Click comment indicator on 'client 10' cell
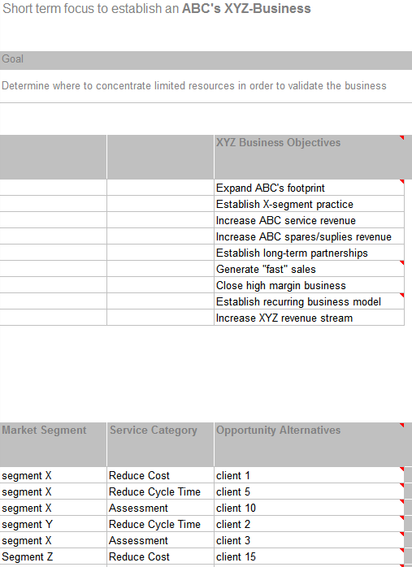 coord(402,501)
